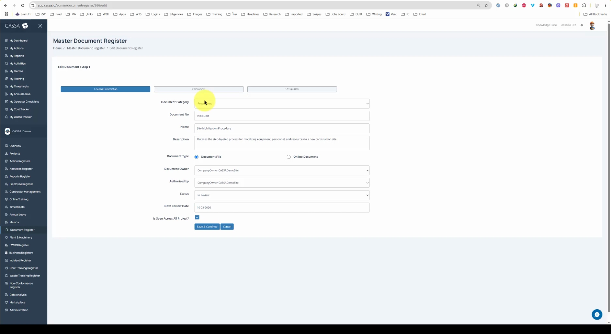611x334 pixels.
Task: Expand the Authorised by dropdown
Action: [282, 183]
